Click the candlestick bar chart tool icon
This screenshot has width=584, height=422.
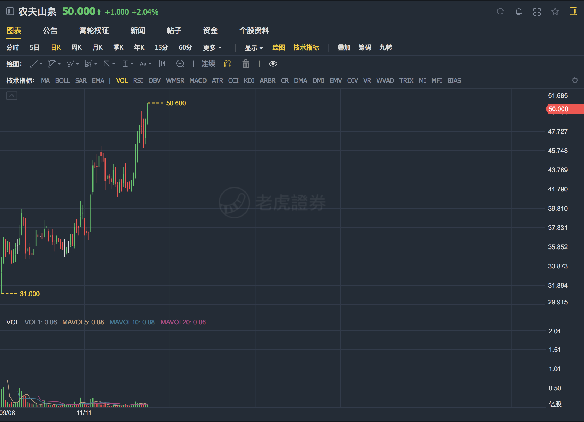pos(162,64)
